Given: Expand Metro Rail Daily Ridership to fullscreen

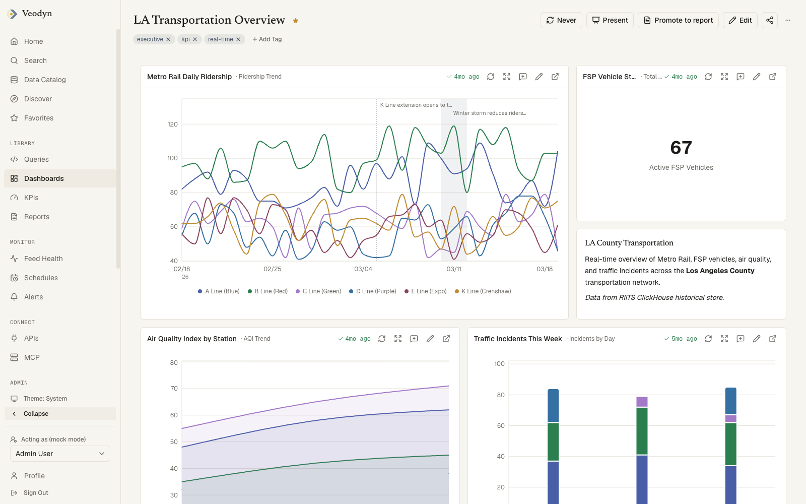Looking at the screenshot, I should [x=507, y=77].
